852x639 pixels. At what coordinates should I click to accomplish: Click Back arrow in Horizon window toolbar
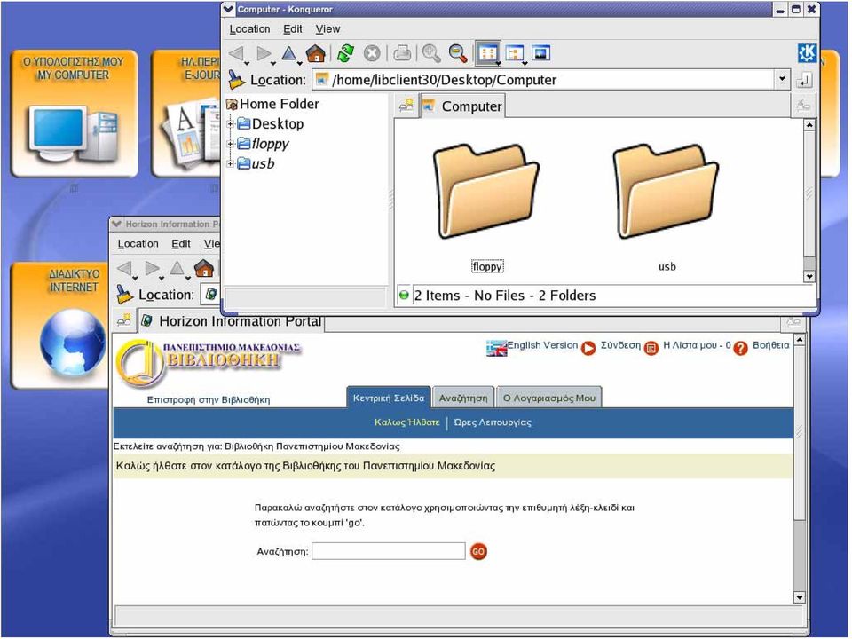click(124, 268)
